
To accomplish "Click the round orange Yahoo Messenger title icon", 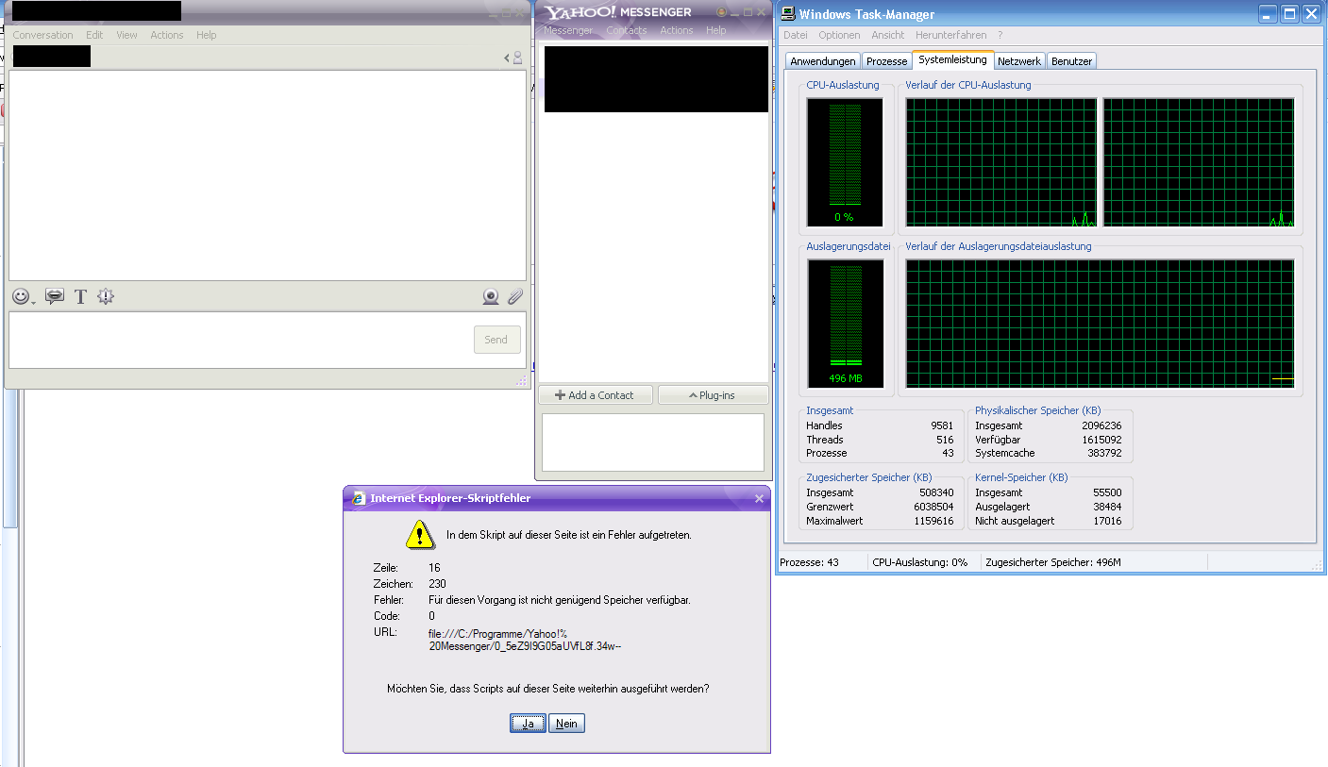I will click(722, 12).
